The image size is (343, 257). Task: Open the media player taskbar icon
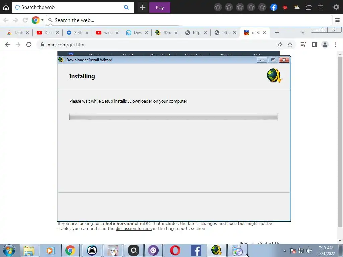click(x=50, y=250)
